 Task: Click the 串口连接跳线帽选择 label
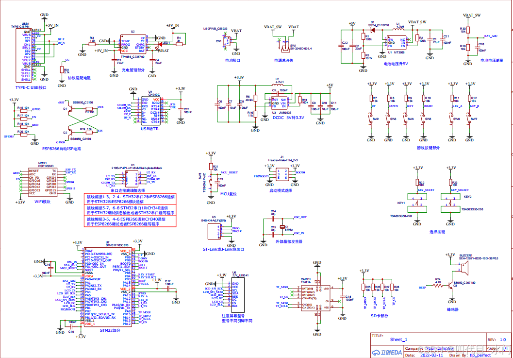[128, 190]
